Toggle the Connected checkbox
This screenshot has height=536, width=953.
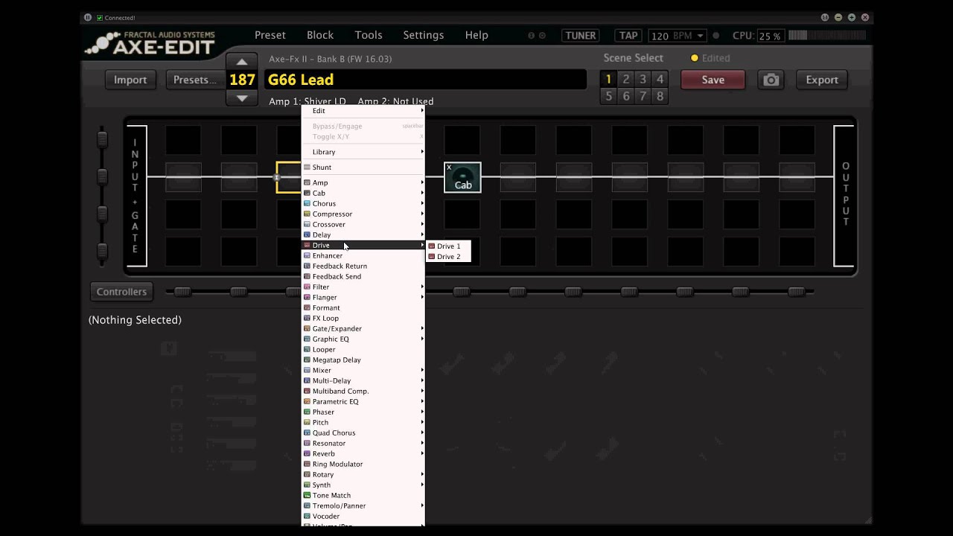point(100,18)
